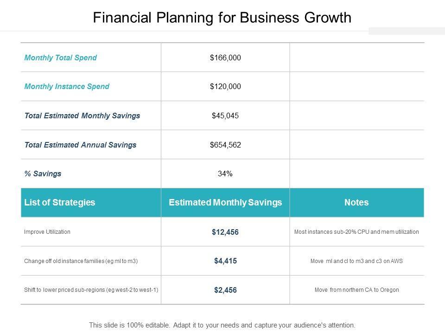Click the editable slide footer text

pyautogui.click(x=222, y=325)
